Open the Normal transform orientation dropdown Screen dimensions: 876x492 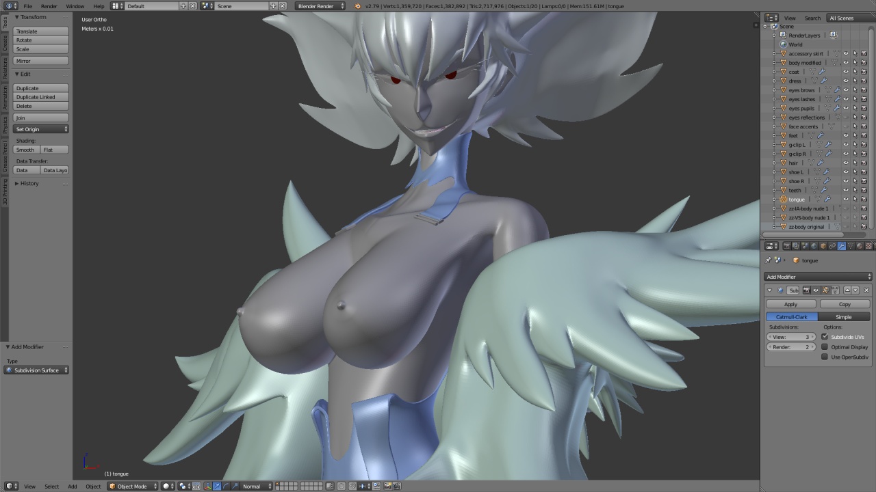click(x=257, y=487)
